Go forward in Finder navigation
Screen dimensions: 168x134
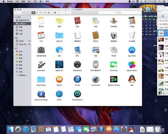tap(20, 13)
